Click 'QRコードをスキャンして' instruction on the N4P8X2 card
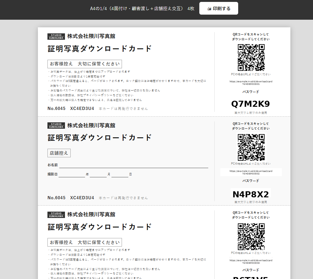Screen dimensions: 313x279 tap(251, 124)
